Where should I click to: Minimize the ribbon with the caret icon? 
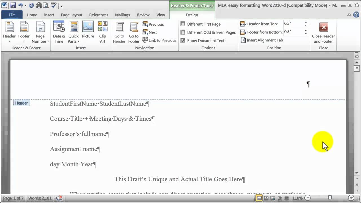pos(349,15)
